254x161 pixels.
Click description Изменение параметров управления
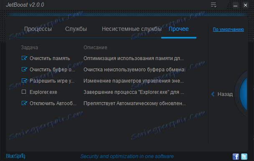click(x=134, y=81)
